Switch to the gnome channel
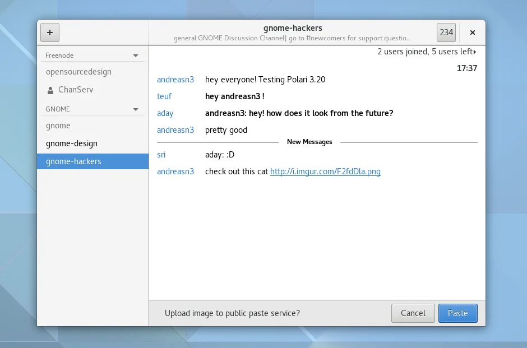Viewport: 527px width, 348px height. [58, 126]
